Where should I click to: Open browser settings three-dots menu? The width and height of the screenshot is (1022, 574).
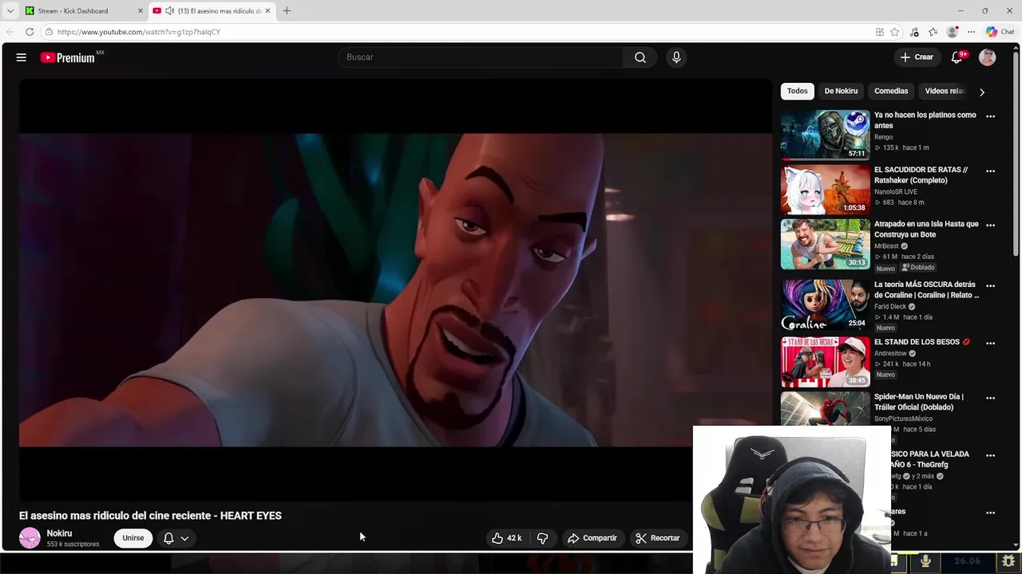point(971,32)
